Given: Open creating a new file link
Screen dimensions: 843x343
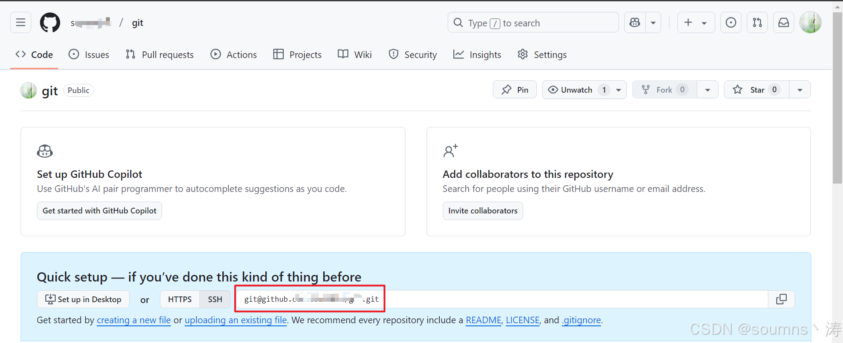Looking at the screenshot, I should [x=134, y=320].
